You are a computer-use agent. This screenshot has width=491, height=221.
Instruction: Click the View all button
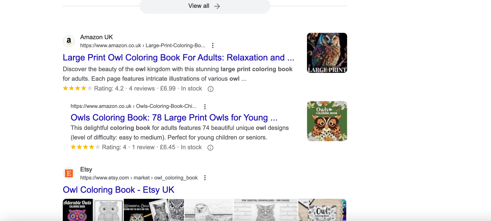point(205,6)
